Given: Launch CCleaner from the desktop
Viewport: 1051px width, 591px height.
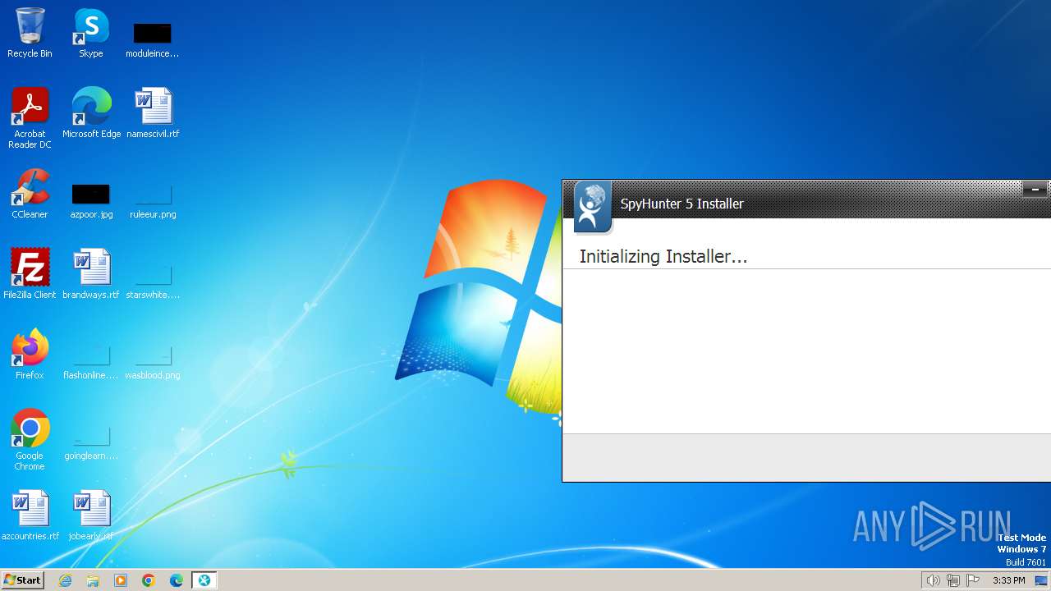Looking at the screenshot, I should coord(30,193).
